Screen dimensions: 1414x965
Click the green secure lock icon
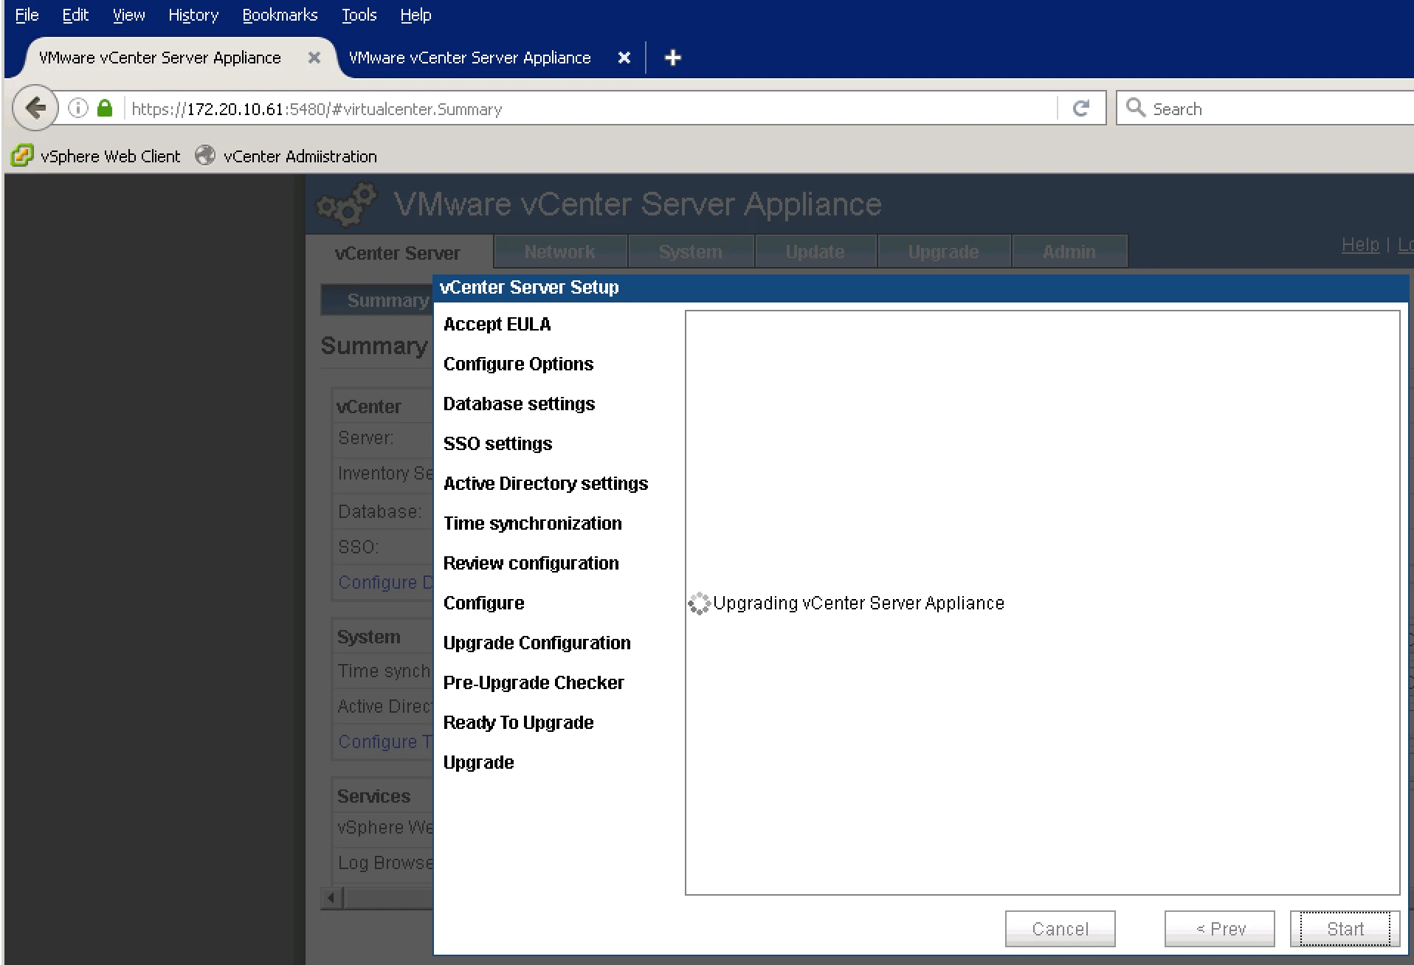click(x=105, y=108)
